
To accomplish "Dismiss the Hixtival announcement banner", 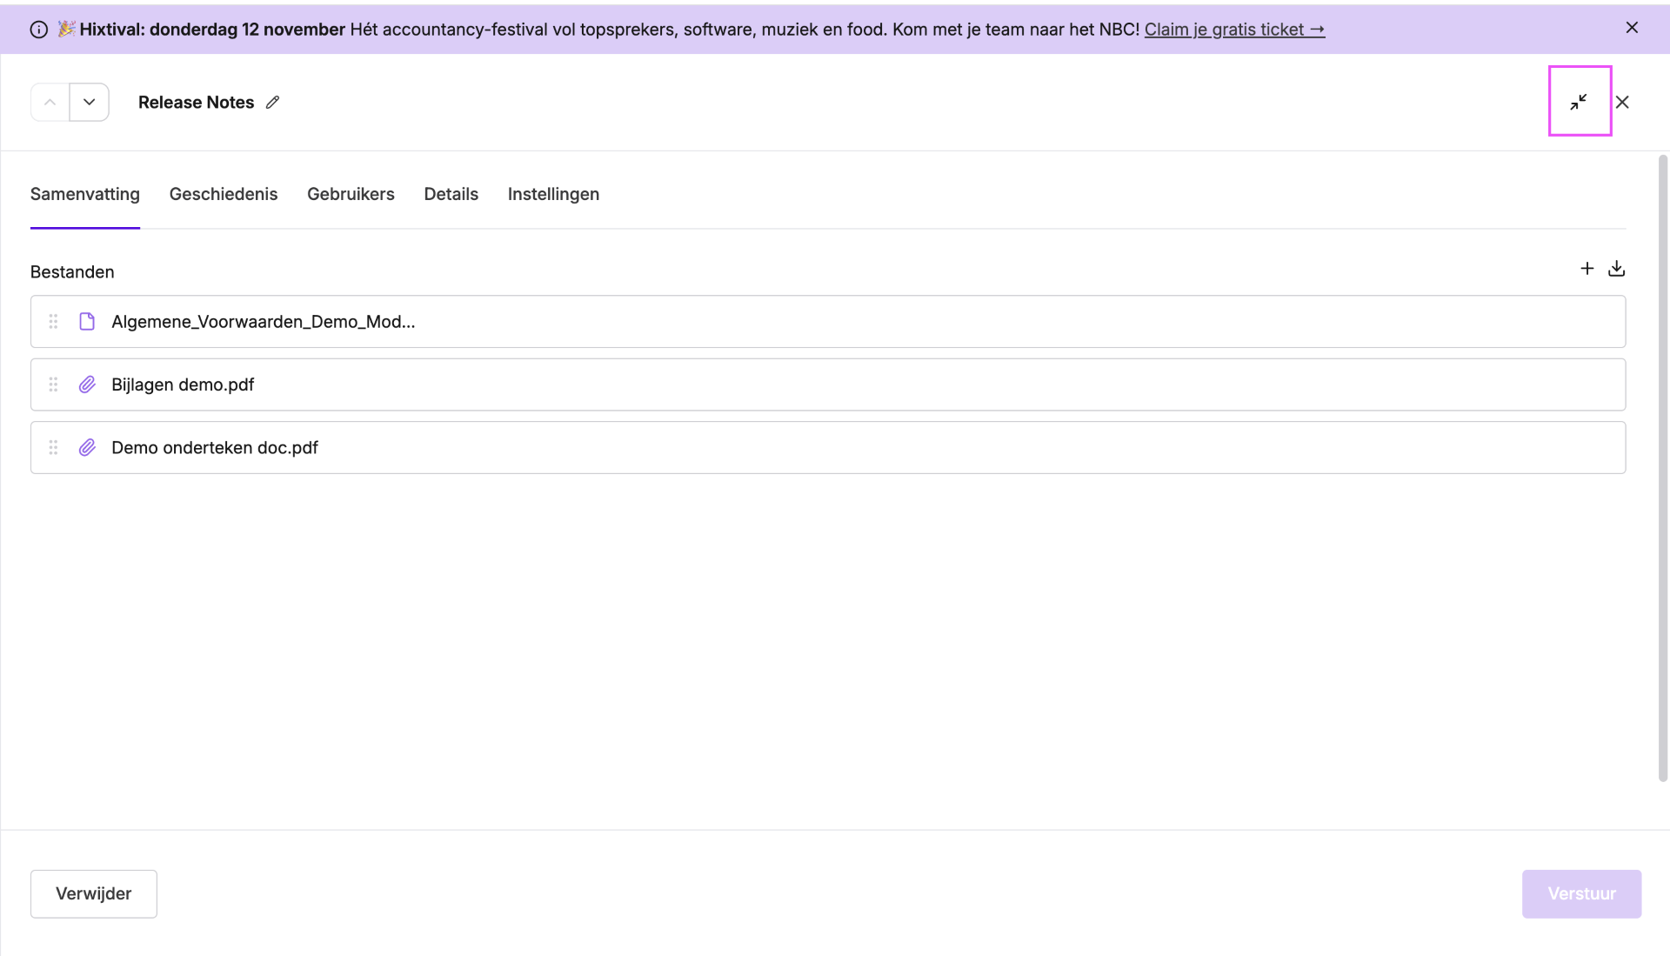I will 1632,28.
